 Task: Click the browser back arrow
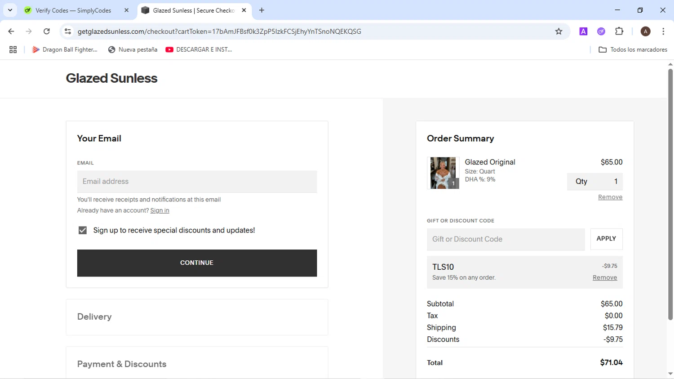(11, 31)
